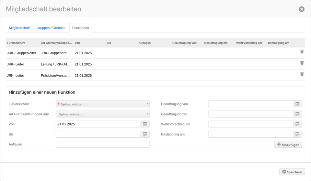311x181 pixels.
Task: Sort by the Funktion/Amt column header
Action: tap(16, 43)
